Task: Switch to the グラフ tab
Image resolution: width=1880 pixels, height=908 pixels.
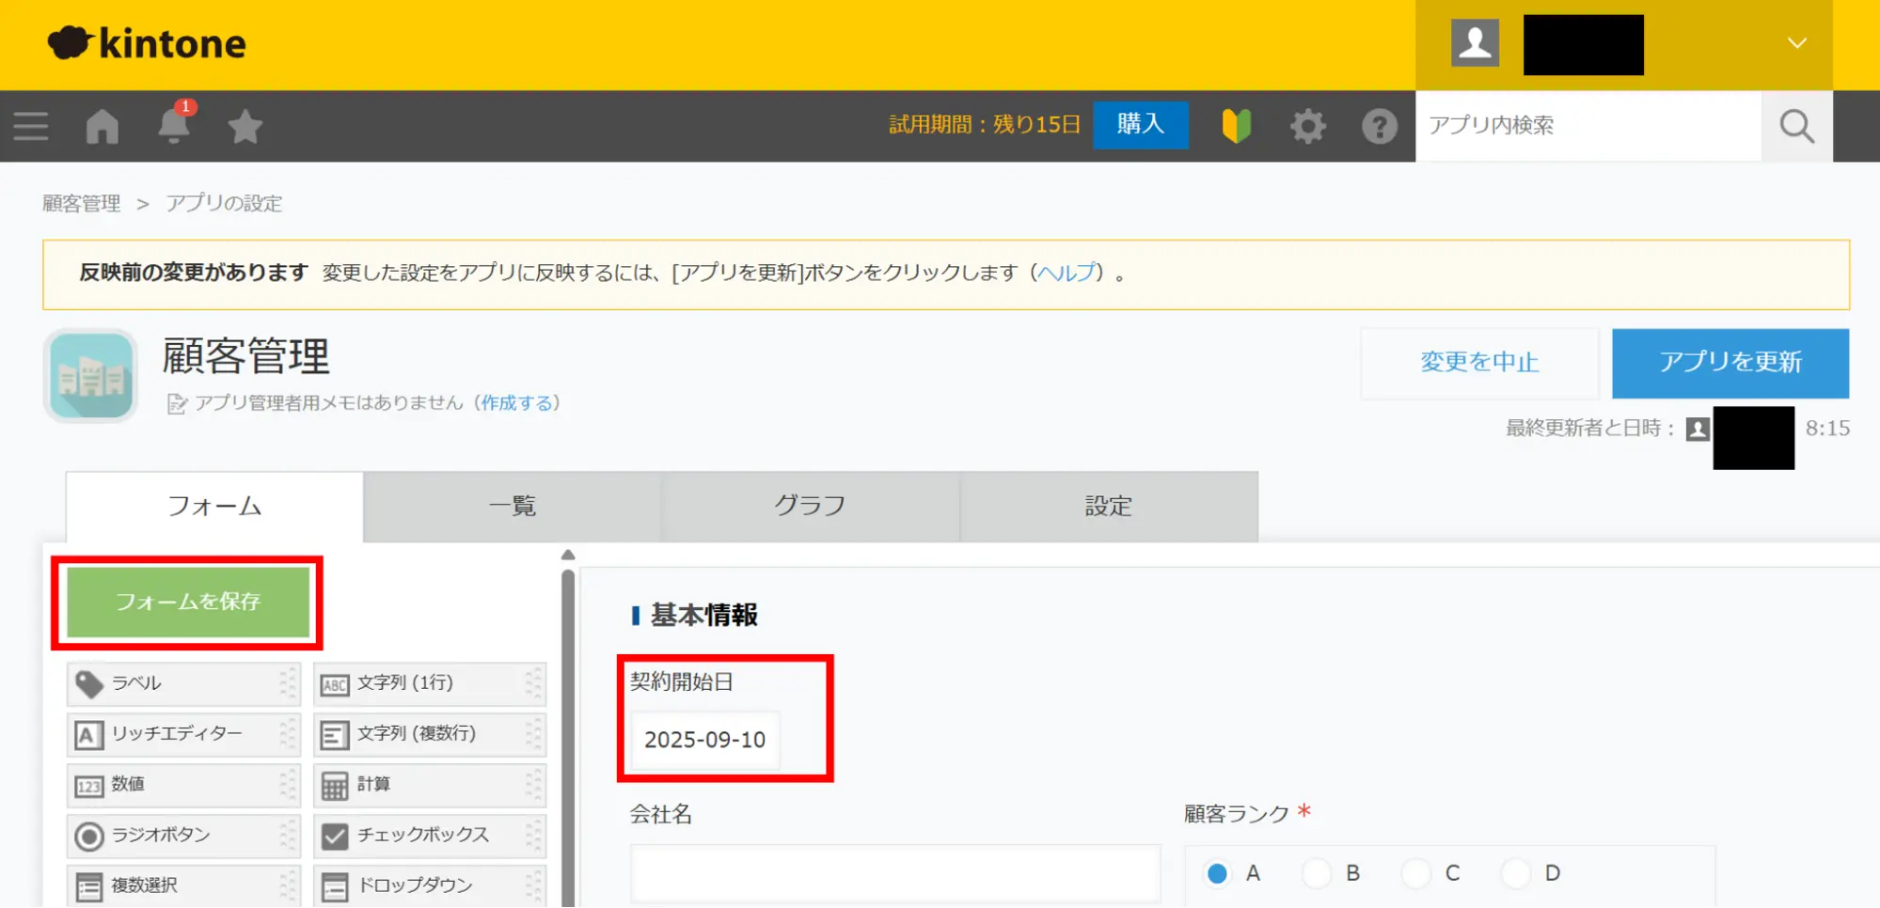Action: tap(810, 507)
